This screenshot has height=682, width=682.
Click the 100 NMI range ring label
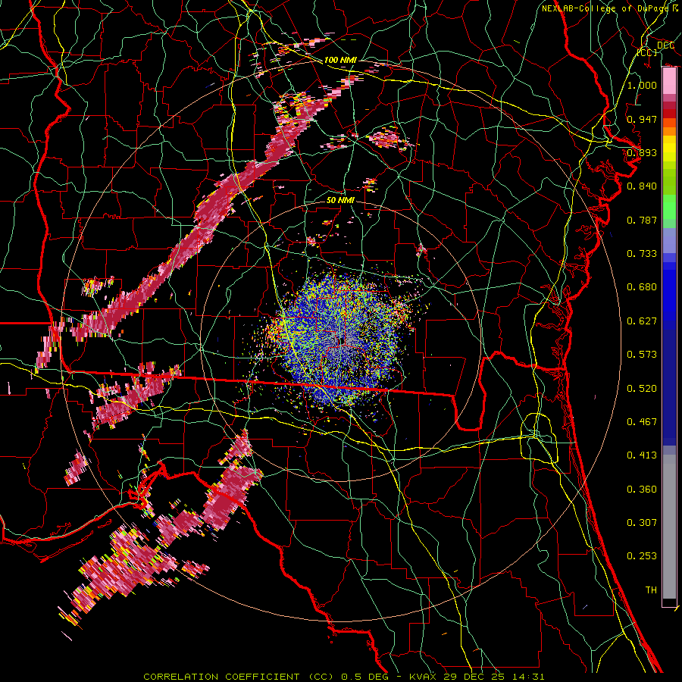(340, 60)
